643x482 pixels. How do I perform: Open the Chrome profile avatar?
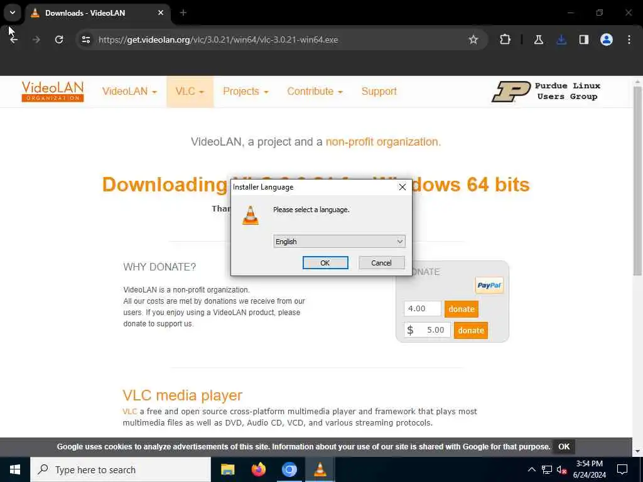pyautogui.click(x=607, y=40)
